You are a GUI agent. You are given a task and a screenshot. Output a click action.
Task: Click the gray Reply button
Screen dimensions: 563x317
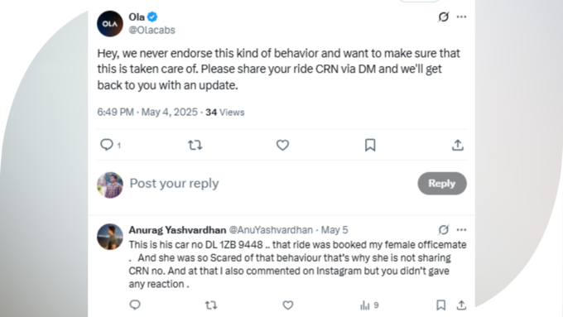tap(442, 184)
